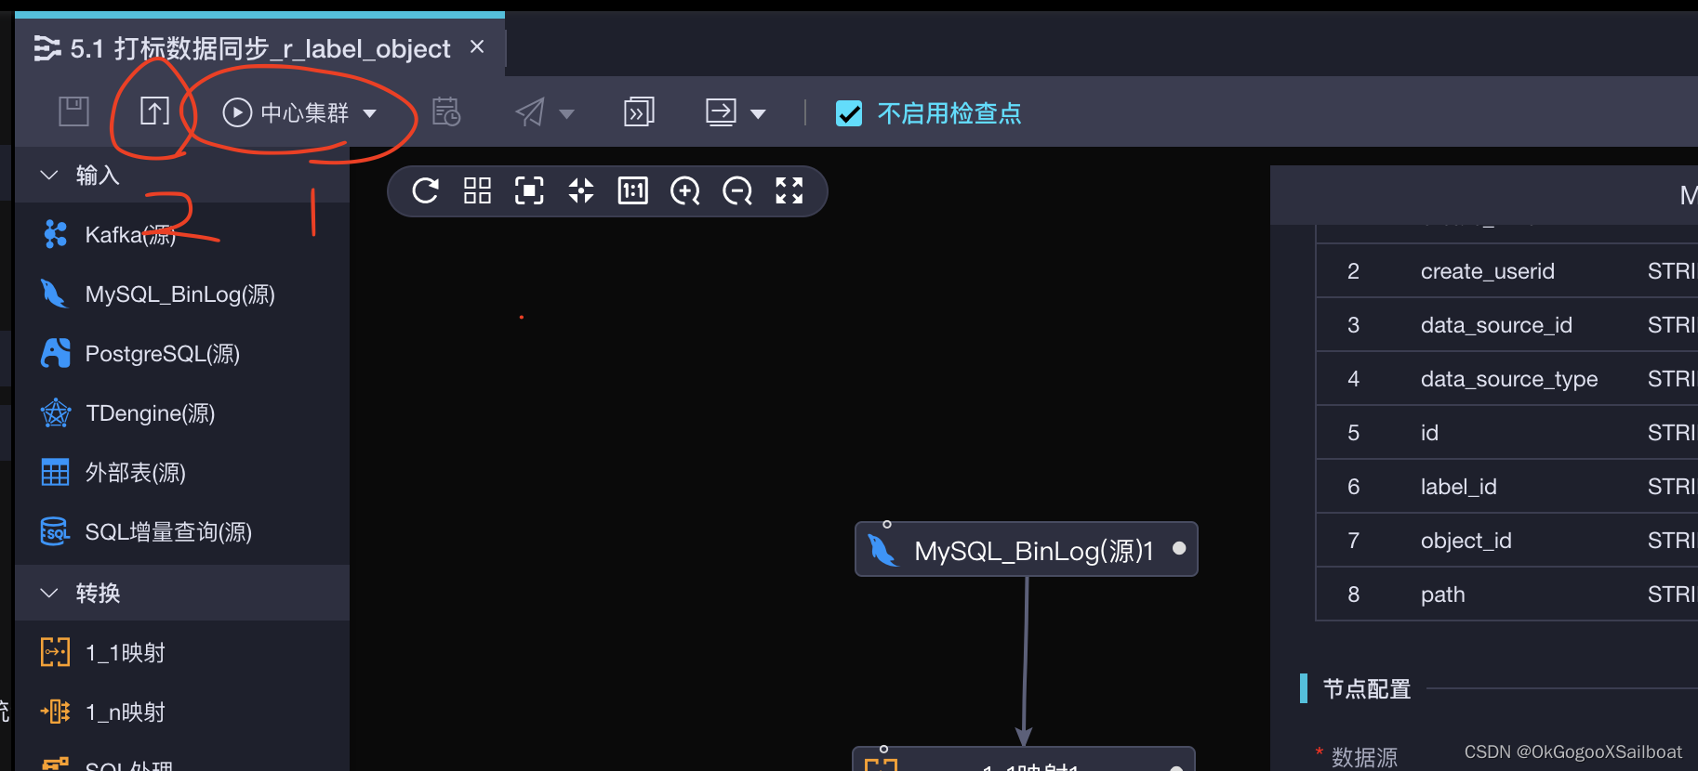Click path field in row 8
The image size is (1698, 771).
(x=1442, y=595)
